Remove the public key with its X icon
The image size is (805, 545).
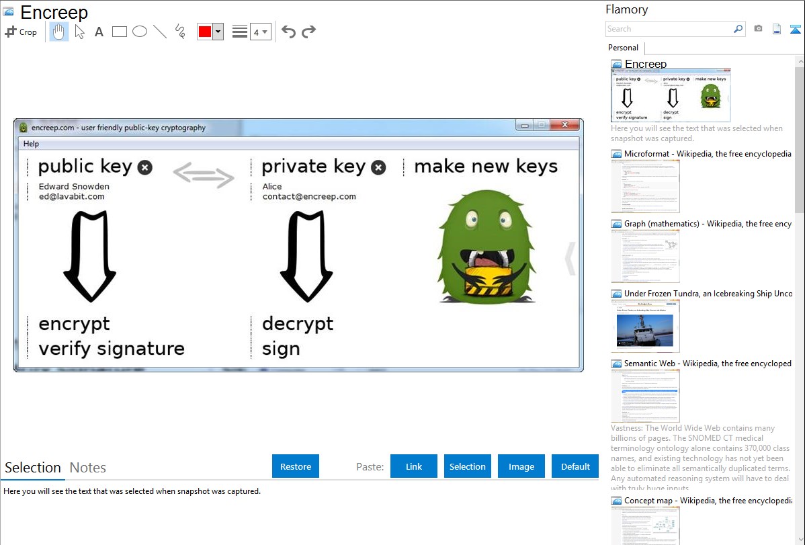pos(144,167)
